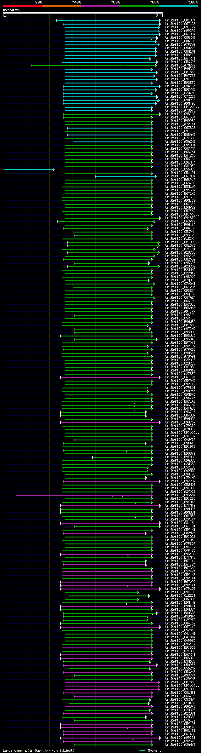Viewport: 201px width, 753px height.
Task: Click the short cyan UniRef100_Q56WC3 alignment bar
Action: (x=29, y=170)
